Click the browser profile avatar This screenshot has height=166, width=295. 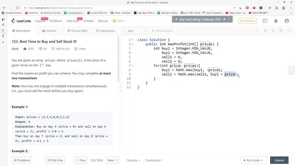pos(283,8)
